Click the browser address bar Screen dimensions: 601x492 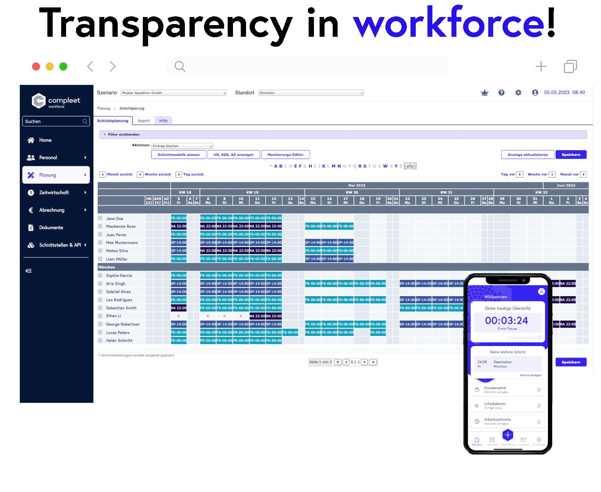[307, 66]
